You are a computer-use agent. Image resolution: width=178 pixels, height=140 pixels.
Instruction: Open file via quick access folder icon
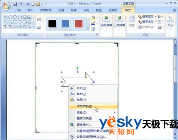[38, 4]
